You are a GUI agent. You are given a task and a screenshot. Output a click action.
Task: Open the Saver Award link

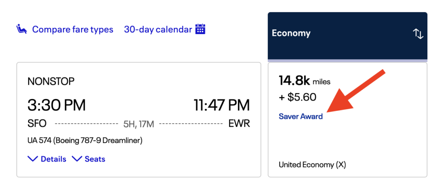[x=301, y=116]
